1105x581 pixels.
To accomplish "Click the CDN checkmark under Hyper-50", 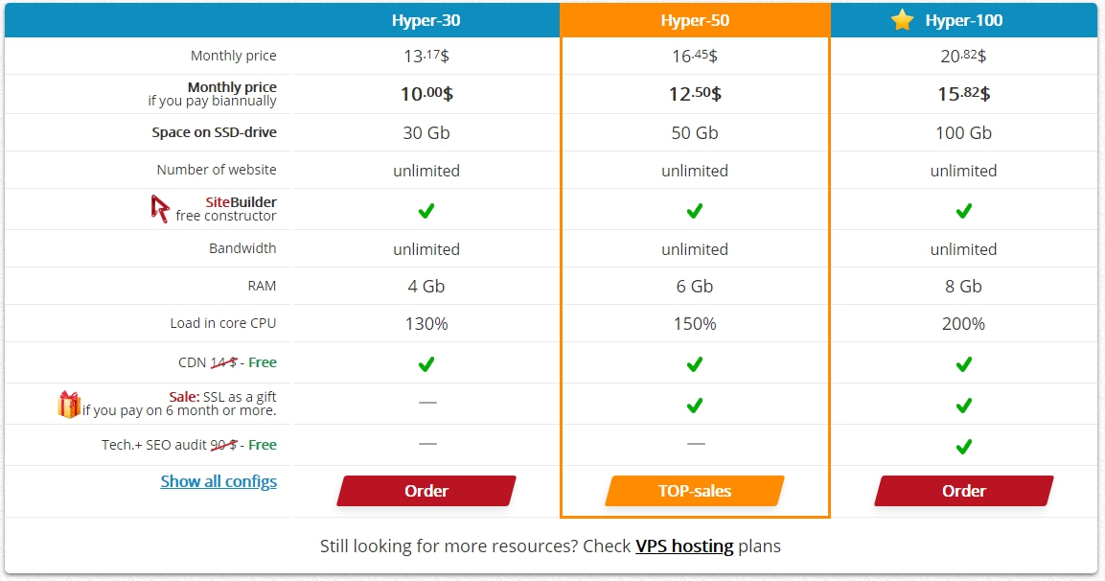I will 695,363.
